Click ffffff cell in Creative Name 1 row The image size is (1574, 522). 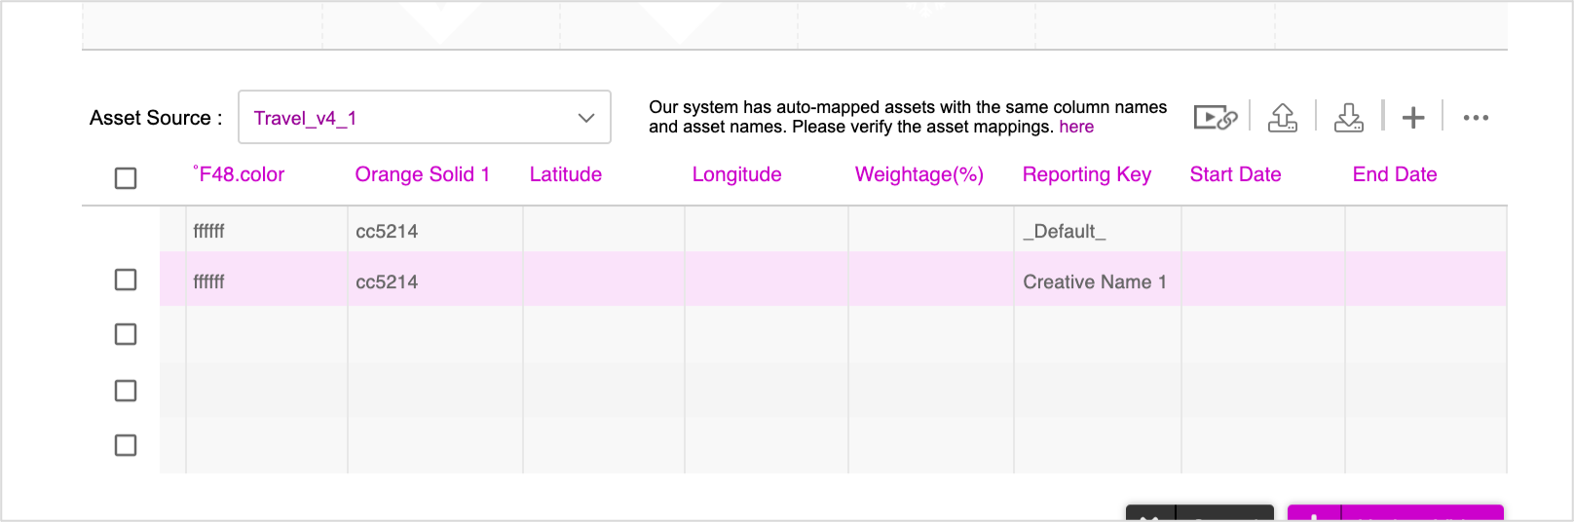[x=267, y=280]
